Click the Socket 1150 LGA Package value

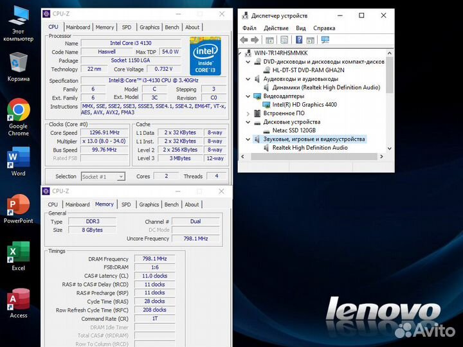coord(131,60)
